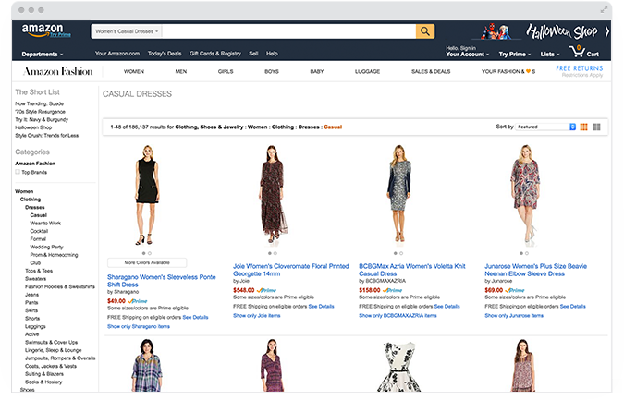Open Sweaters category in sidebar
This screenshot has width=624, height=400.
pos(35,279)
